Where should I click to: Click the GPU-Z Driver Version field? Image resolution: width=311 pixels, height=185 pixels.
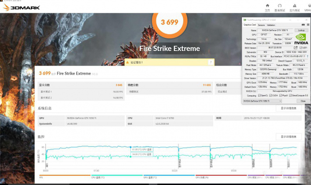282,78
